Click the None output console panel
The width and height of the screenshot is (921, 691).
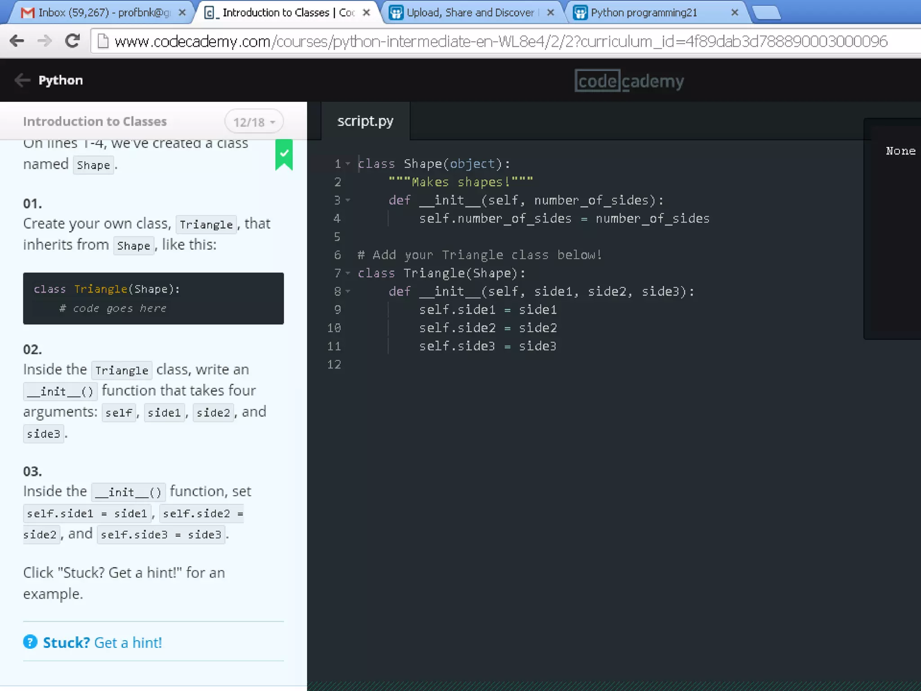pos(893,229)
